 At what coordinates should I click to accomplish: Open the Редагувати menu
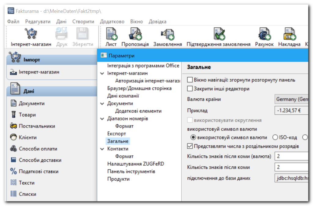click(38, 22)
